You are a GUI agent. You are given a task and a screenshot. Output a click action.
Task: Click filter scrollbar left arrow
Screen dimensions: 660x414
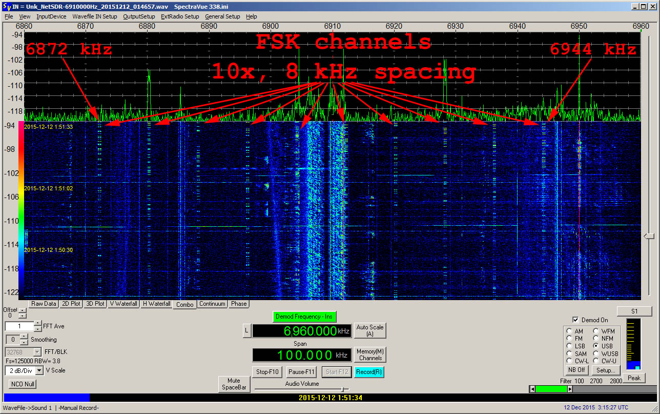531,389
